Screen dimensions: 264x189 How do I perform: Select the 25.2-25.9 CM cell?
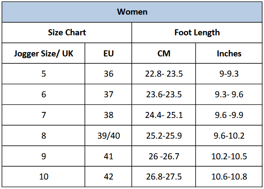pyautogui.click(x=164, y=136)
